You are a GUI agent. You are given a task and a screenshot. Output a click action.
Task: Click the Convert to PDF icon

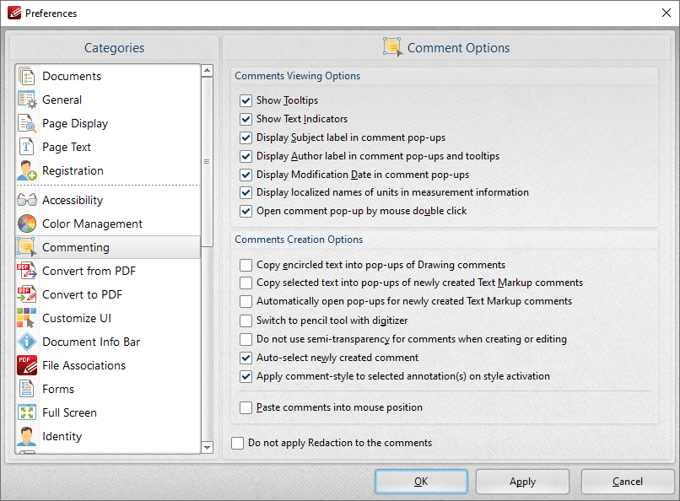26,294
